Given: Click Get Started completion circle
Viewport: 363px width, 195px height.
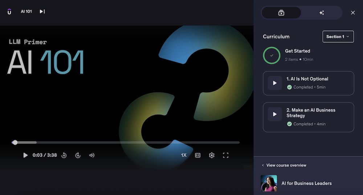Looking at the screenshot, I should (x=272, y=55).
